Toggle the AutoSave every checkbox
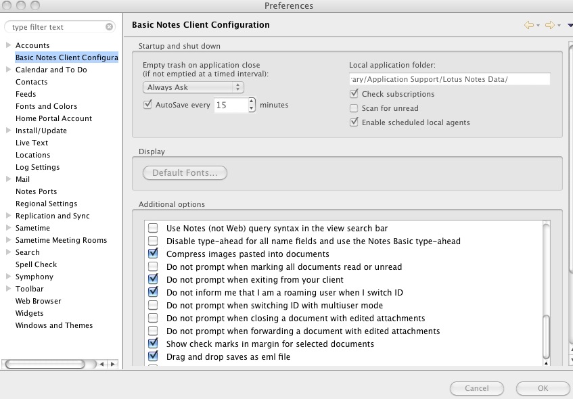 (148, 105)
